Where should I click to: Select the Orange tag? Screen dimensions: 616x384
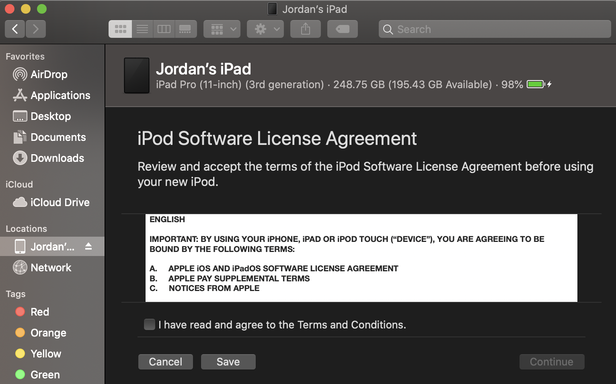tap(52, 333)
